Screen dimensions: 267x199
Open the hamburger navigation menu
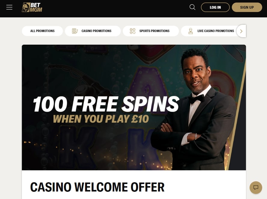pyautogui.click(x=9, y=7)
